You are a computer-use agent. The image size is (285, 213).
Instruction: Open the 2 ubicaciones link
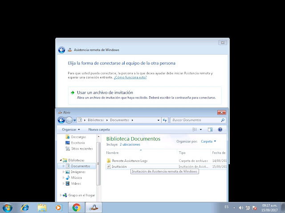pyautogui.click(x=130, y=145)
